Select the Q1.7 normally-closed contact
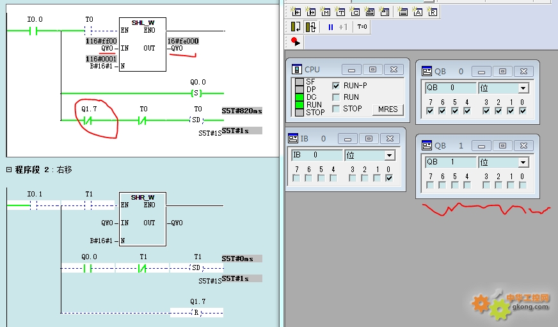Image resolution: width=558 pixels, height=327 pixels. coord(88,120)
